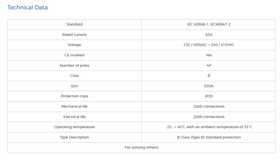Select the 630A value cell

point(209,86)
